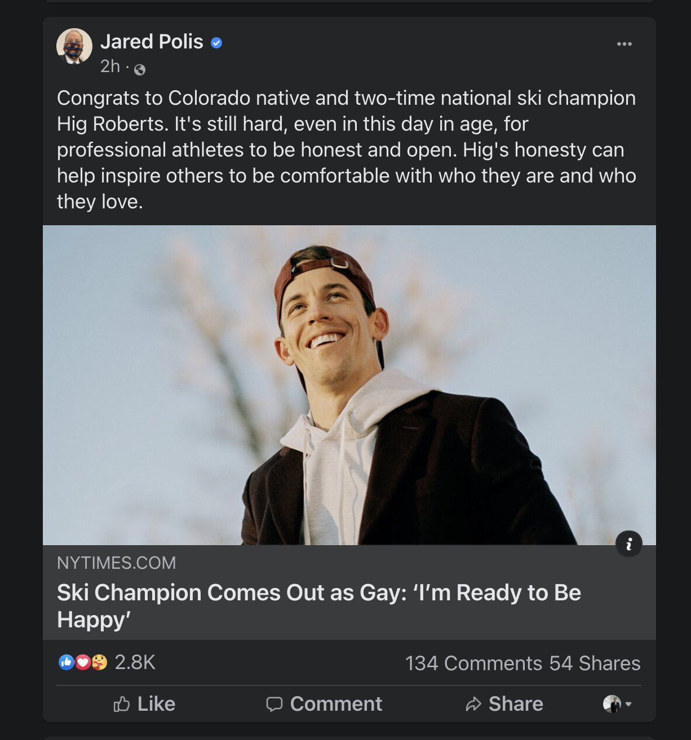The width and height of the screenshot is (691, 740).
Task: Open the article preview photo
Action: [x=349, y=385]
